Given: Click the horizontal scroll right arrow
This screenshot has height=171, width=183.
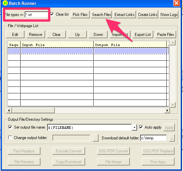Looking at the screenshot, I should [x=167, y=110].
